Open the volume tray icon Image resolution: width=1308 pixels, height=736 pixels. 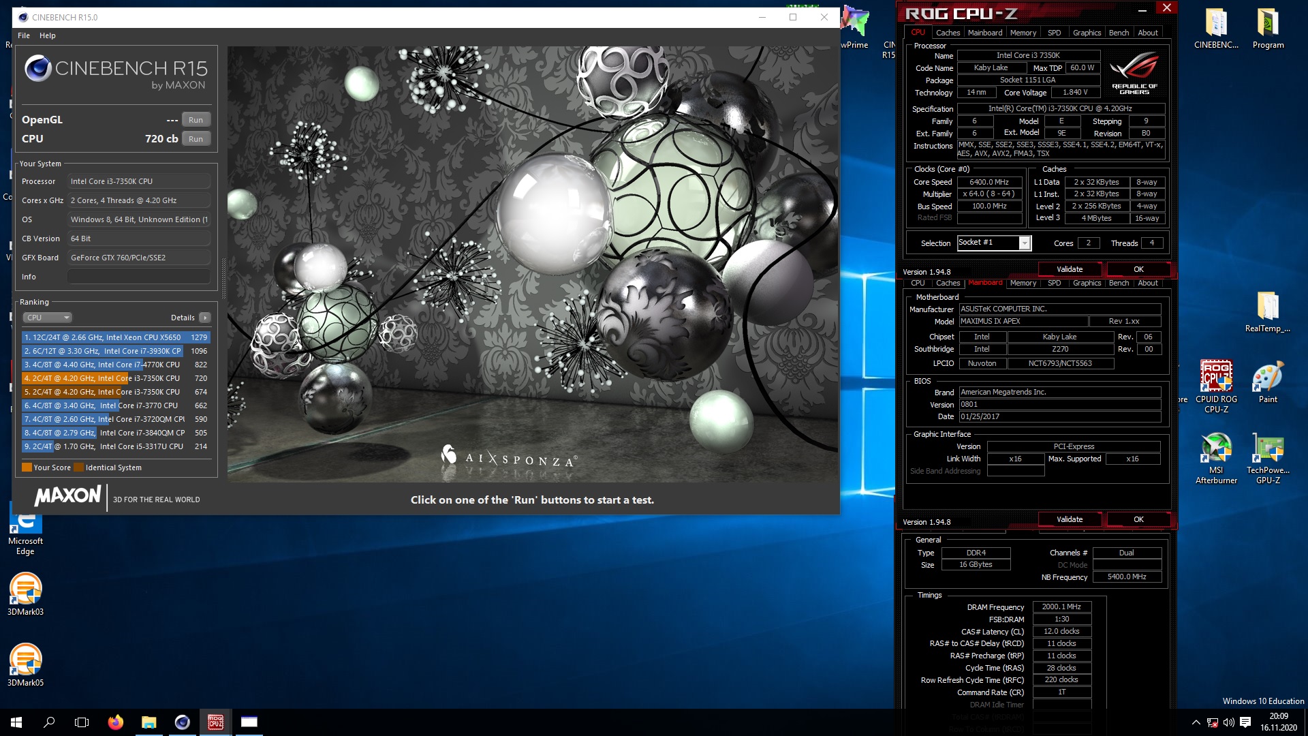(1229, 722)
